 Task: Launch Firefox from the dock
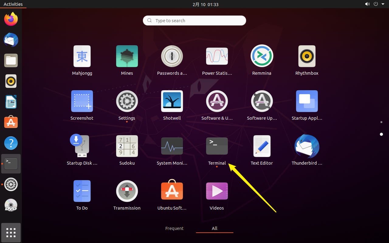pyautogui.click(x=11, y=19)
